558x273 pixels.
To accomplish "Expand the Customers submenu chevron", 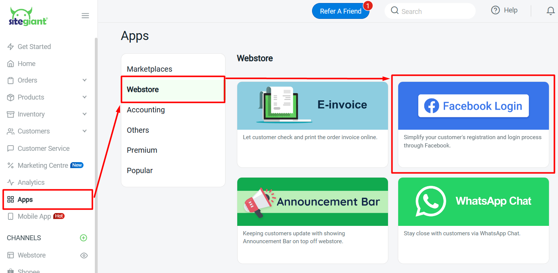I will 85,131.
